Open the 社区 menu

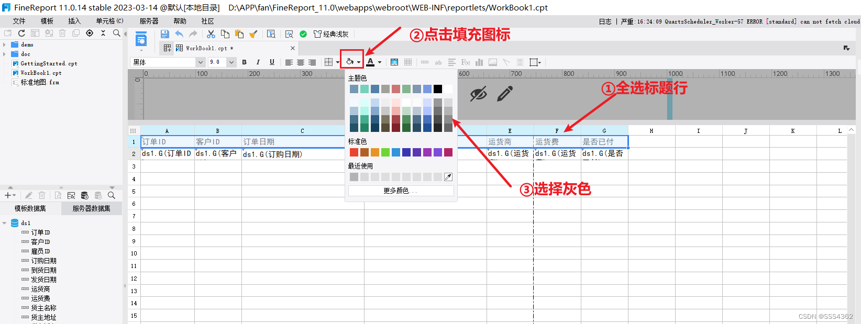click(x=207, y=21)
